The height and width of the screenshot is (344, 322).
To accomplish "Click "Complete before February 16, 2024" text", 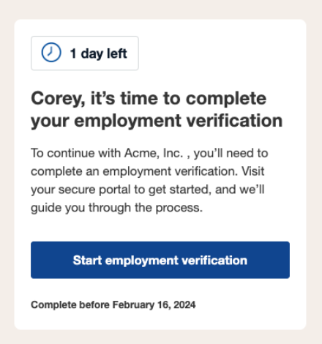I will click(113, 305).
